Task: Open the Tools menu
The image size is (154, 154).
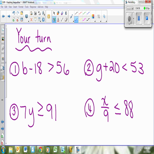Action: click(x=27, y=7)
